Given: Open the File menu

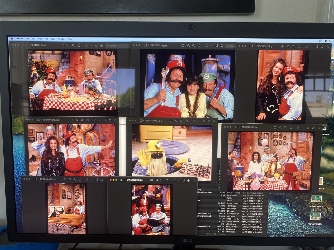Looking at the screenshot, I should pos(28,39).
